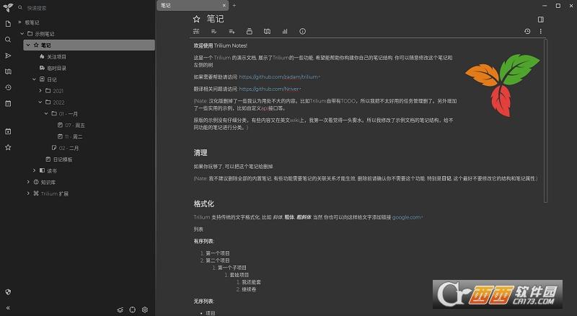Open search notes from left launcher
This screenshot has height=316, width=577.
click(x=8, y=40)
